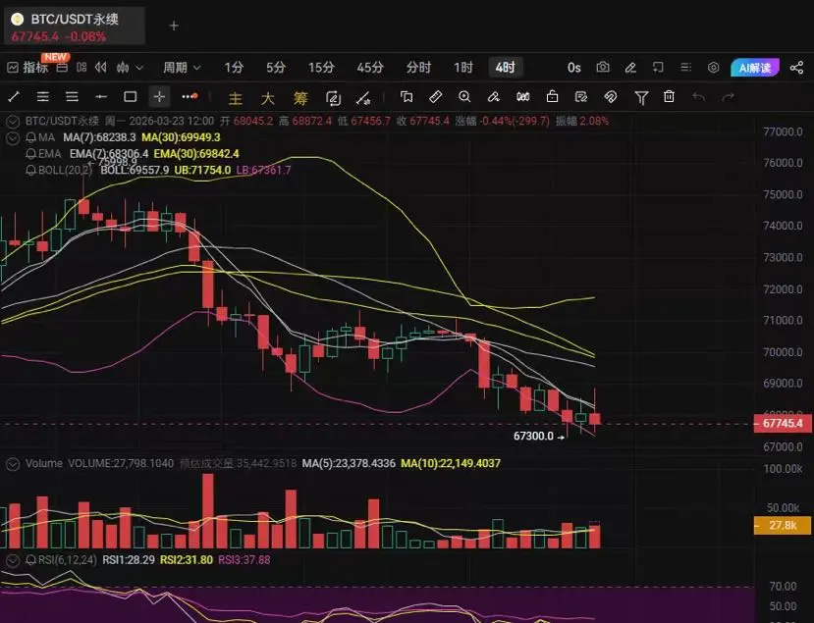Open the 指标 indicators panel

coord(27,68)
